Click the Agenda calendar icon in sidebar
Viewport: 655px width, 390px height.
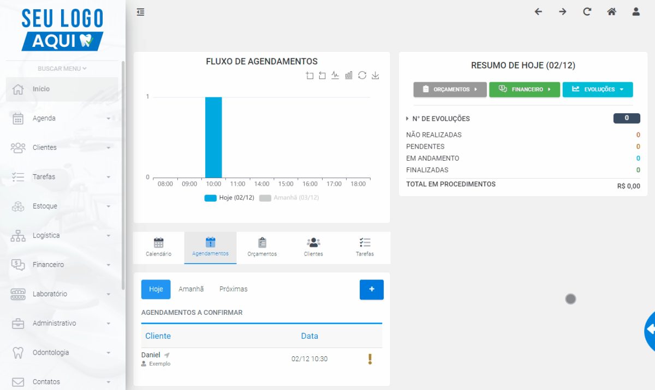[18, 118]
